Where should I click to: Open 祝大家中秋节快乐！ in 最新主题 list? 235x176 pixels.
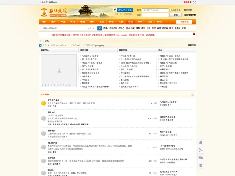click(90, 73)
